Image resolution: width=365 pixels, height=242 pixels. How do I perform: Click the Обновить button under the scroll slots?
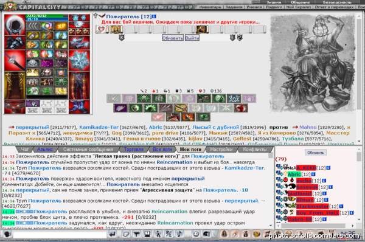[173, 38]
